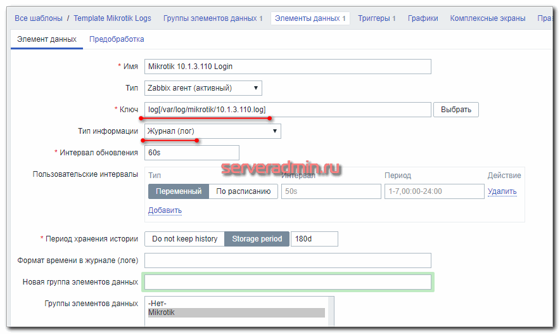Select the Переменный interval type
560x334 pixels.
179,191
